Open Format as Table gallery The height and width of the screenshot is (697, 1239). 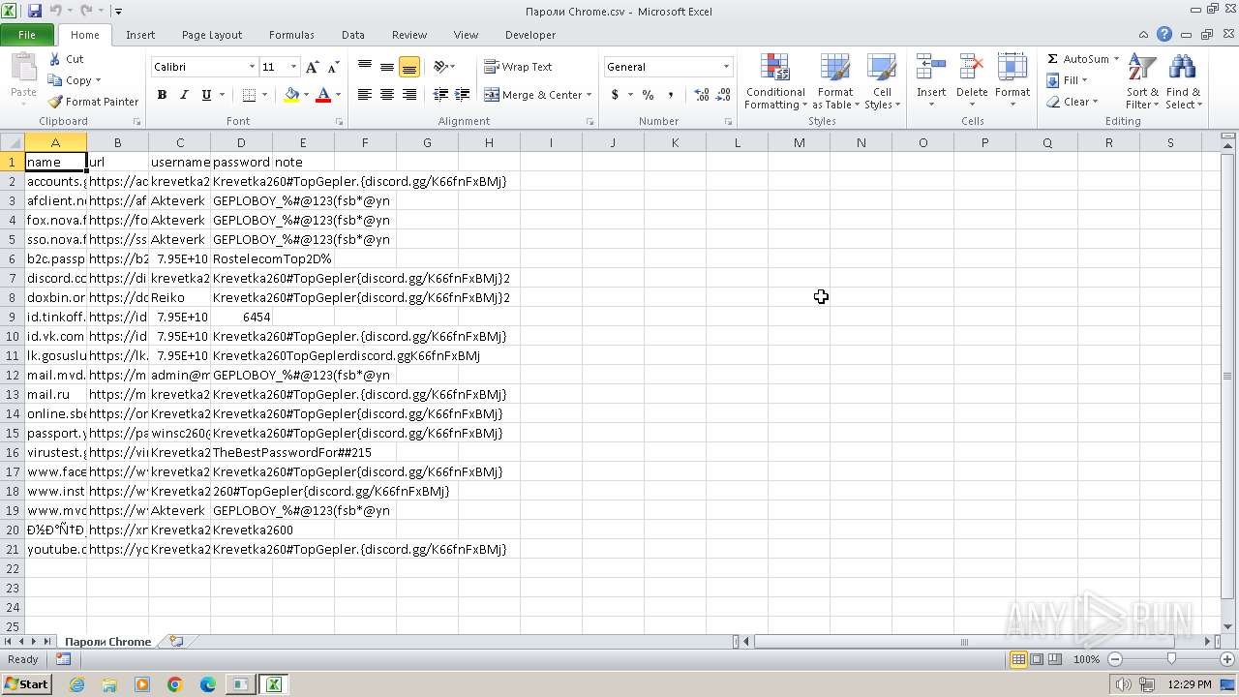pyautogui.click(x=835, y=81)
